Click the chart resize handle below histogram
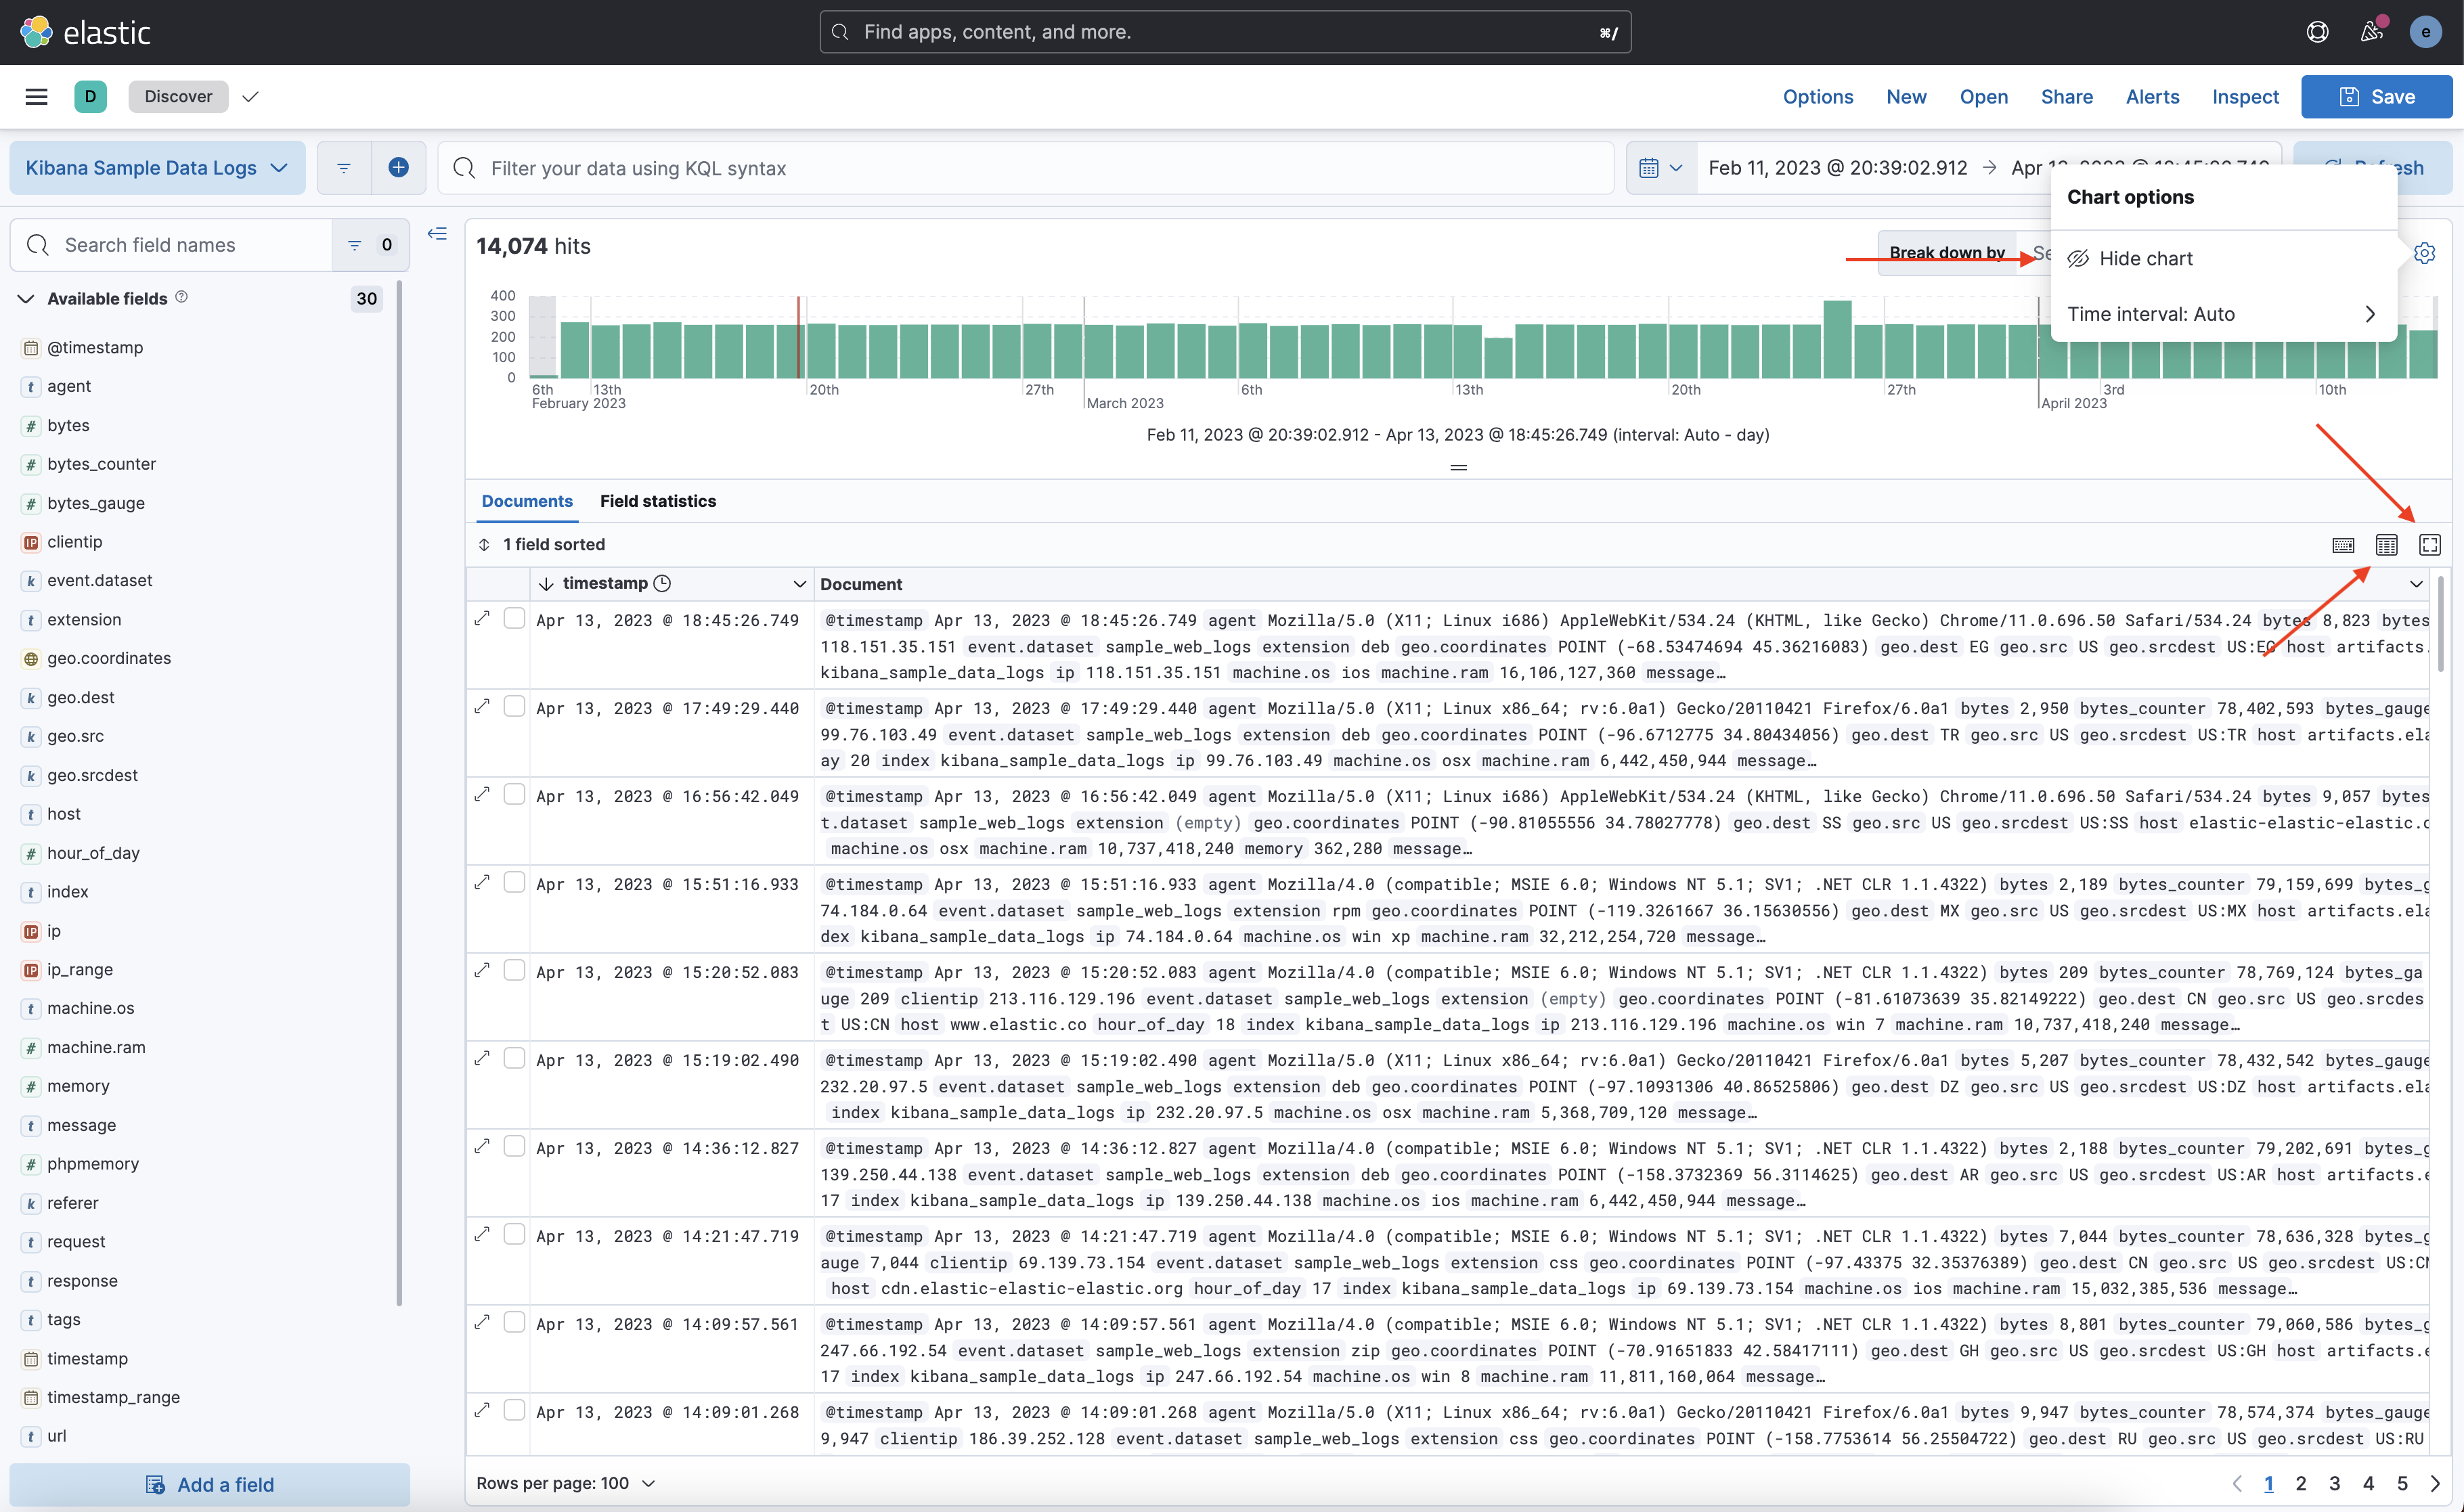Viewport: 2464px width, 1512px height. click(1458, 467)
